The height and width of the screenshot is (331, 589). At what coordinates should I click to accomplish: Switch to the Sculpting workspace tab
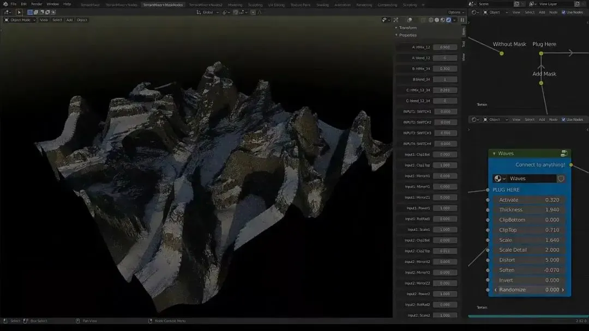click(x=255, y=5)
